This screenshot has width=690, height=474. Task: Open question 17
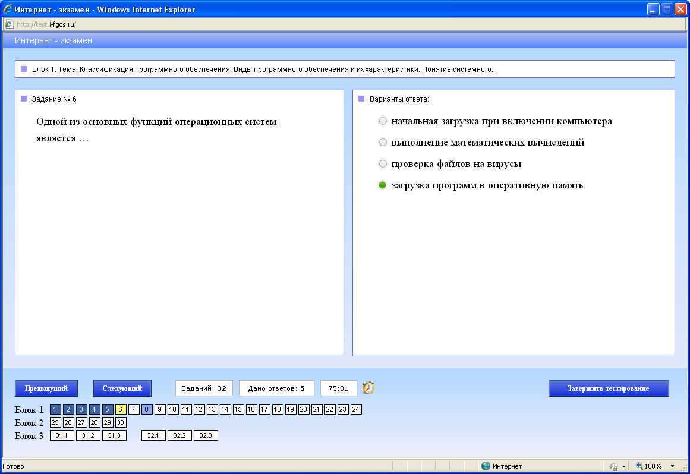[x=264, y=409]
